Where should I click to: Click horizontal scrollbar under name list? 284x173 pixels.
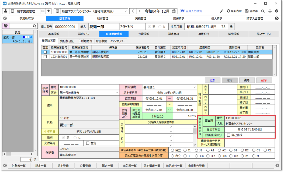click(x=18, y=154)
